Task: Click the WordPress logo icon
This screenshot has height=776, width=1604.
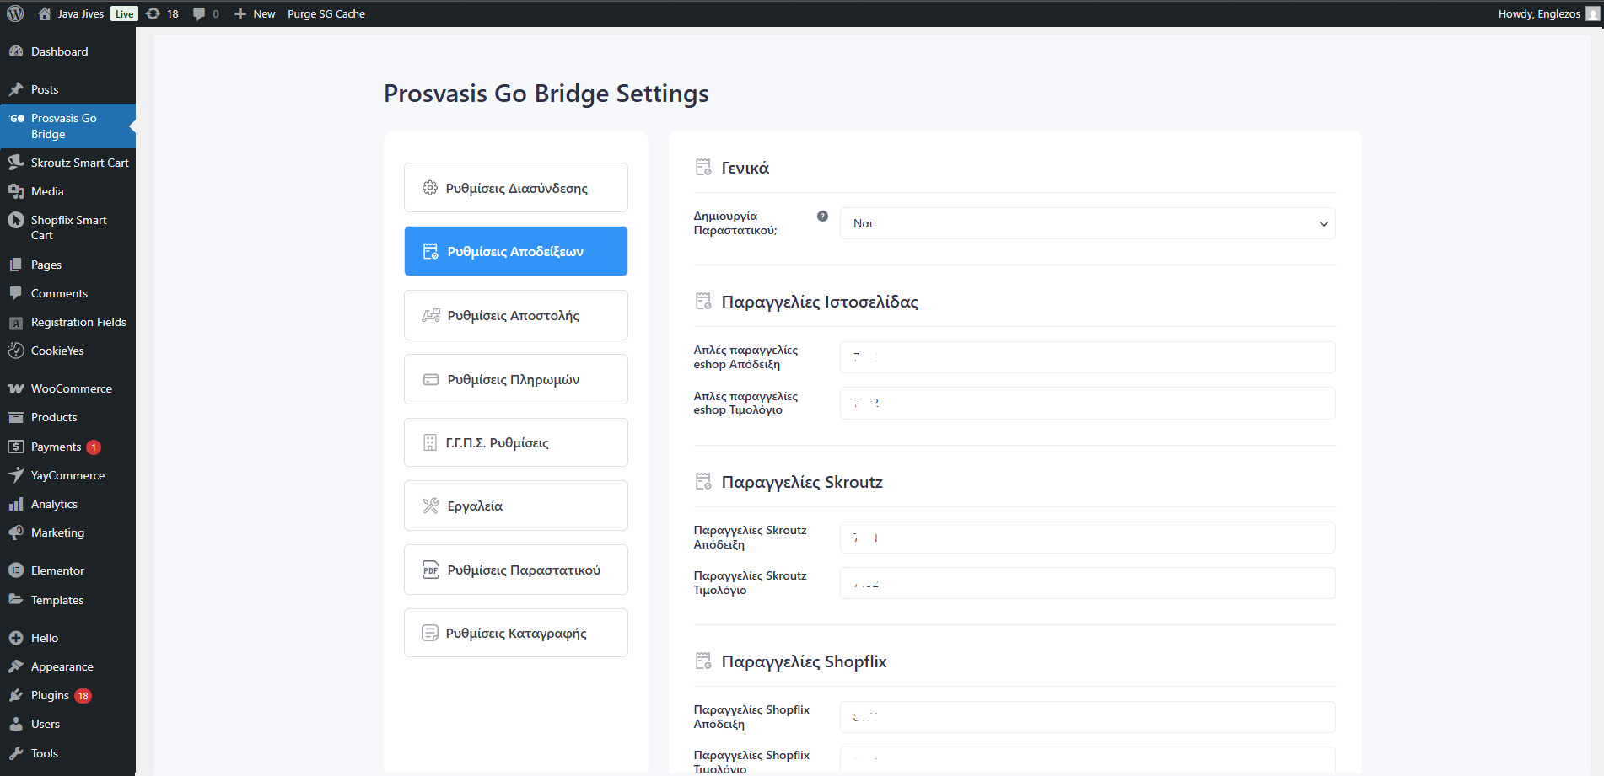Action: (15, 13)
